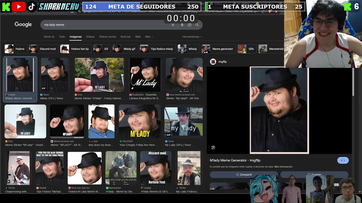The height and width of the screenshot is (203, 362).
Task: Select the Fedora hat tip filter chip
Action: [x=76, y=49]
